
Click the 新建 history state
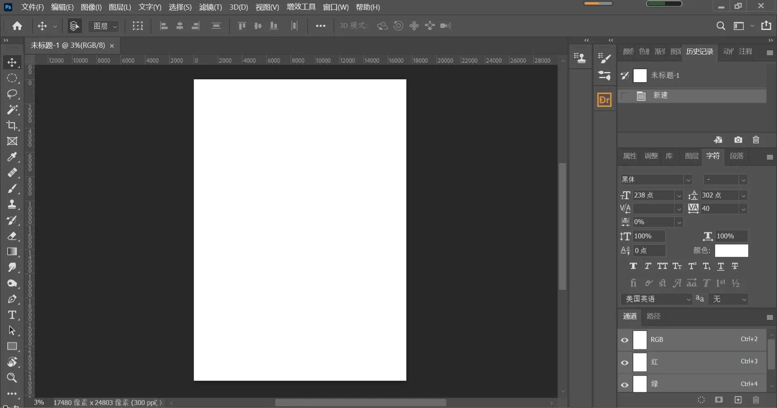point(660,96)
